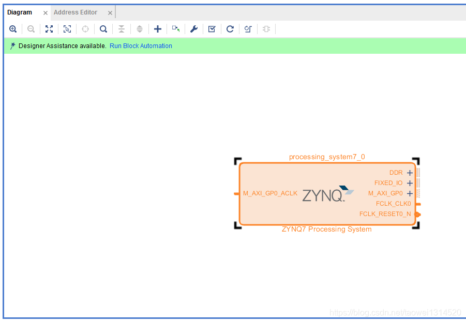466x322 pixels.
Task: Click the Validate Design checkmark icon
Action: (x=212, y=29)
